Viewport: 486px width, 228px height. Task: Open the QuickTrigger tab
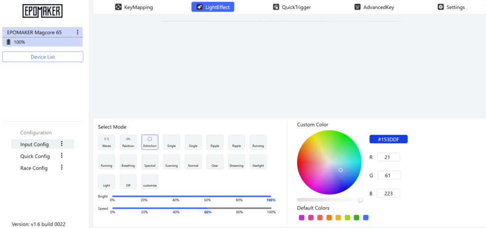tap(291, 7)
